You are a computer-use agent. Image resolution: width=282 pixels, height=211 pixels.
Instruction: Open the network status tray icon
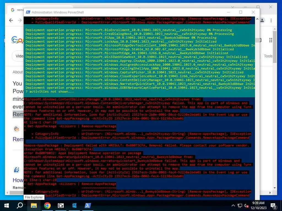point(240,206)
